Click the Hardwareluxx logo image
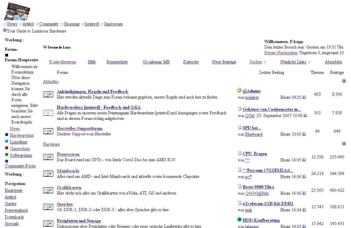The height and width of the screenshot is (228, 351). point(17,11)
